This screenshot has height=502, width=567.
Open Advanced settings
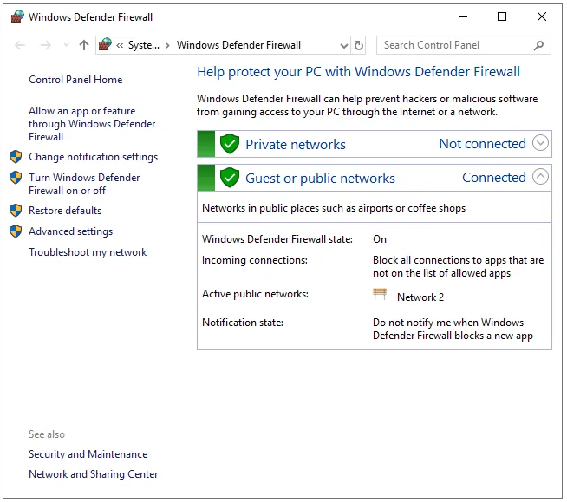tap(70, 231)
